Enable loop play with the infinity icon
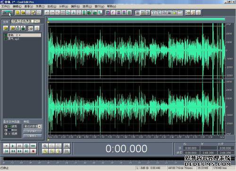This screenshot has width=236, height=171. click(33, 146)
